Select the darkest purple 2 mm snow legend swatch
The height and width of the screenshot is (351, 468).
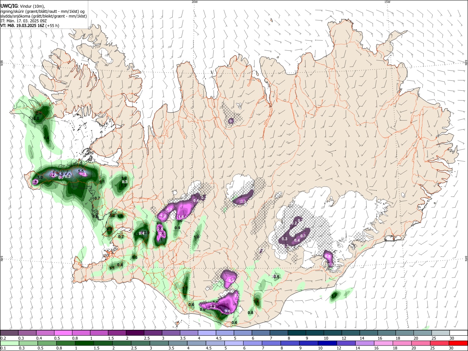(x=135, y=333)
